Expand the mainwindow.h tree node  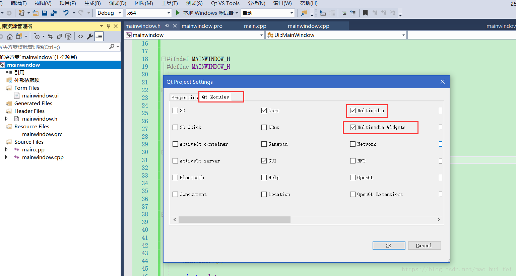(x=6, y=119)
